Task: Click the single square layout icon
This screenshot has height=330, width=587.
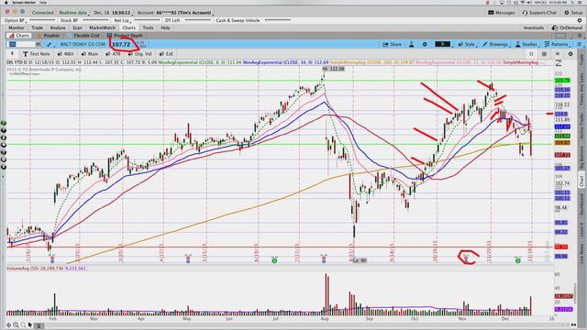Action: (x=531, y=54)
